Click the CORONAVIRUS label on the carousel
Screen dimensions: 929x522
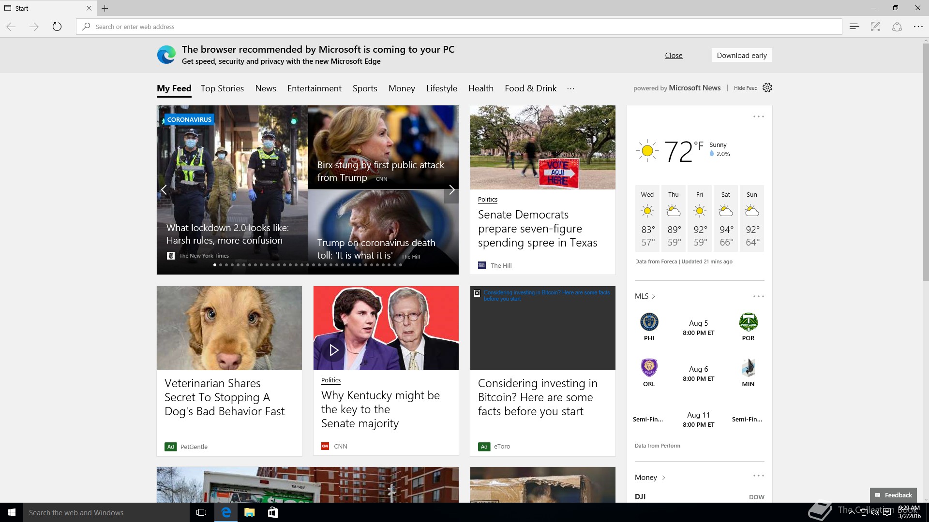pos(189,119)
